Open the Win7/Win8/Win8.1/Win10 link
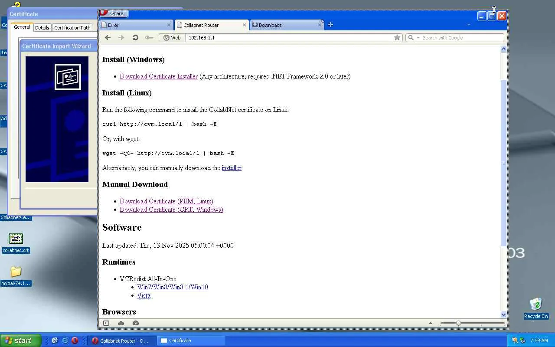The height and width of the screenshot is (347, 555). [x=173, y=287]
